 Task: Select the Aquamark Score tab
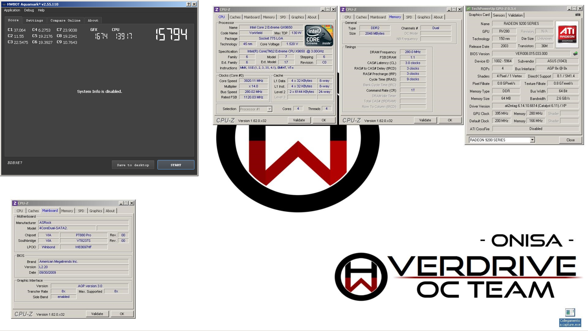coord(13,20)
